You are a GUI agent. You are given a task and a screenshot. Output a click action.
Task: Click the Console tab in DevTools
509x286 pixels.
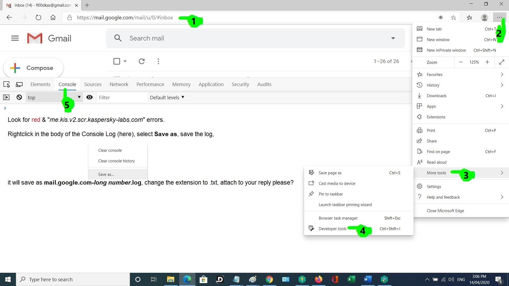click(68, 84)
